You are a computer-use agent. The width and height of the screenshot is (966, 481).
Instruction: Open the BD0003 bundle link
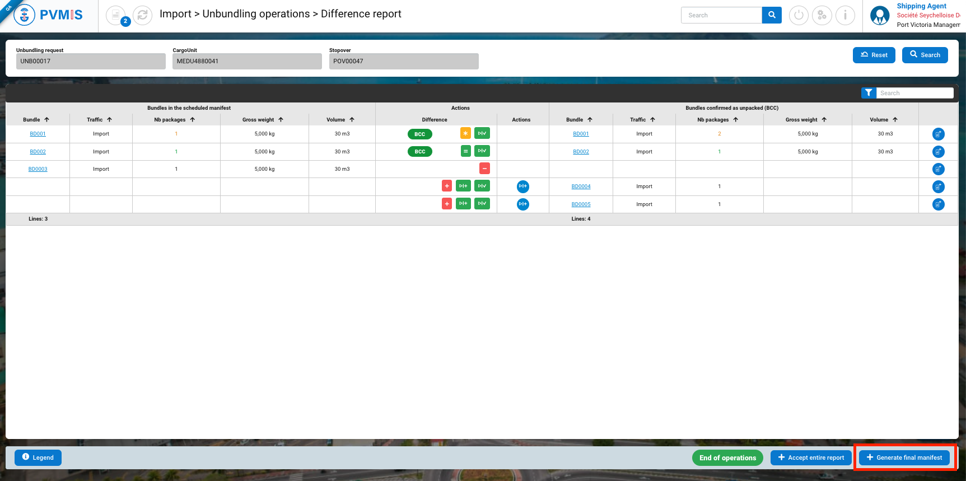coord(38,169)
